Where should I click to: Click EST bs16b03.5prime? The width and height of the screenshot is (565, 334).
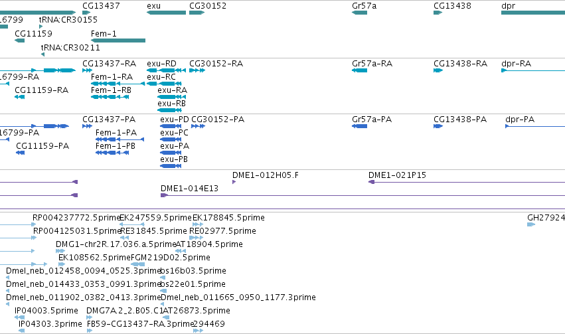193,272
